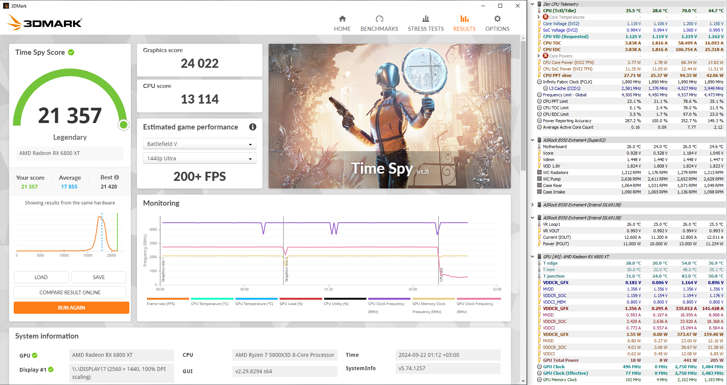The image size is (727, 385).
Task: Click the icon beside CPU PPT Limit
Action: coord(539,101)
